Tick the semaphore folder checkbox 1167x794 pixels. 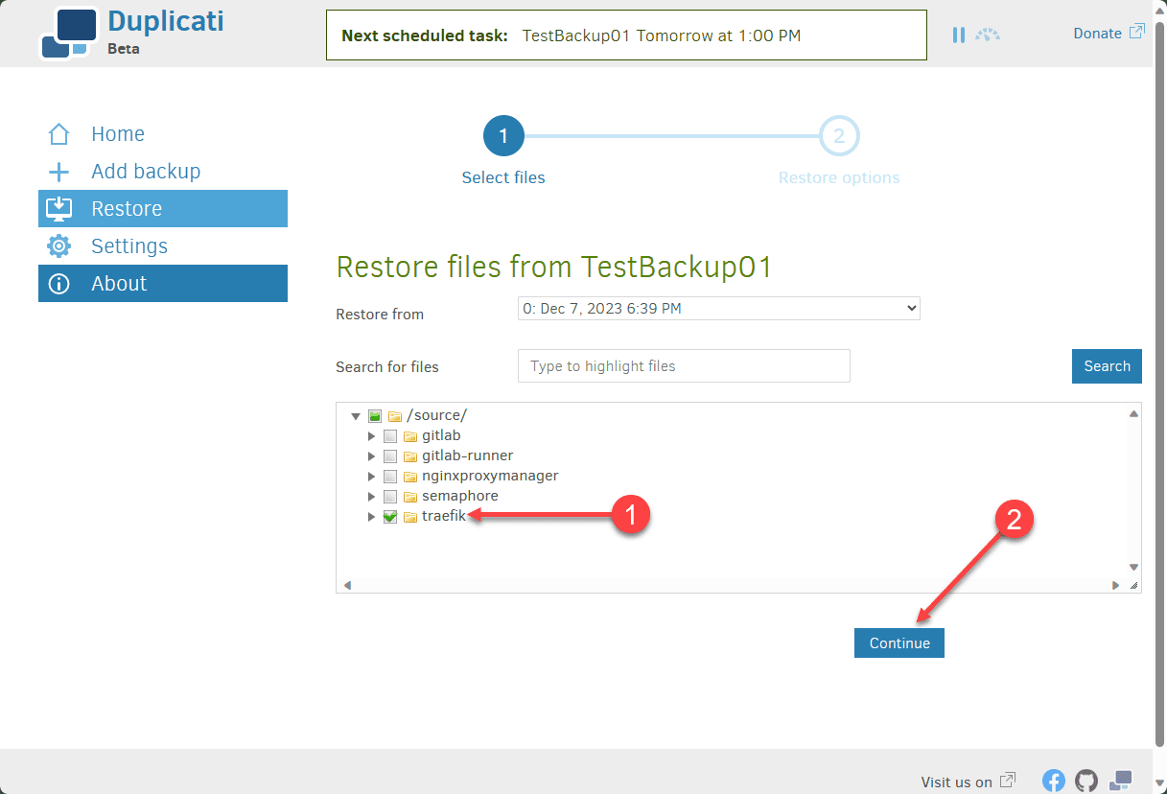pos(390,497)
